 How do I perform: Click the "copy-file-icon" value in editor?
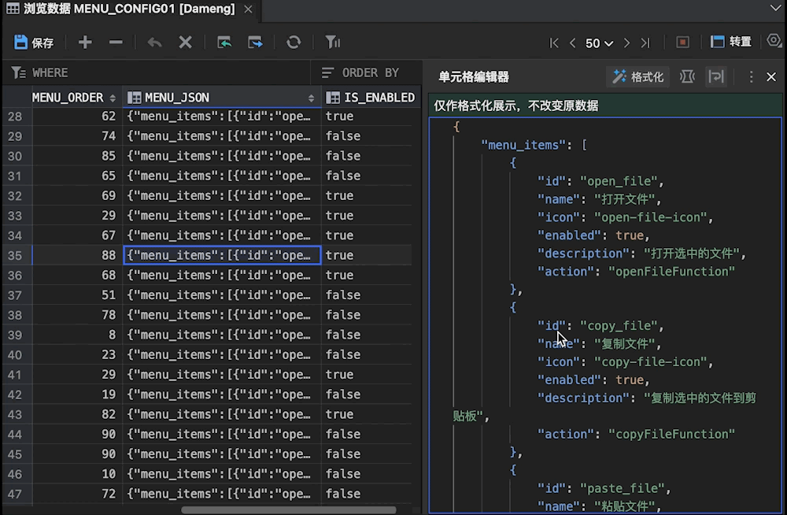651,362
